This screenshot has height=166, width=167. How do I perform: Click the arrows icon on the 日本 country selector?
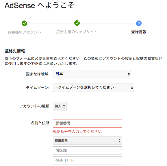coord(129,74)
